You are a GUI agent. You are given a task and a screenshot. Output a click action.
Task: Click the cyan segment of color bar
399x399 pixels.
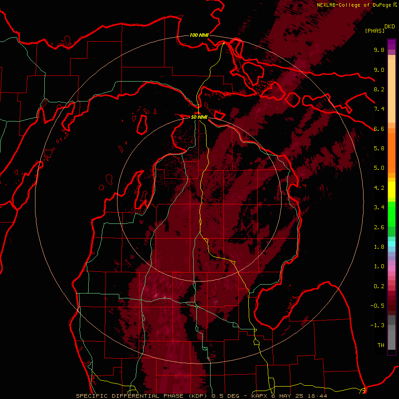(x=391, y=243)
